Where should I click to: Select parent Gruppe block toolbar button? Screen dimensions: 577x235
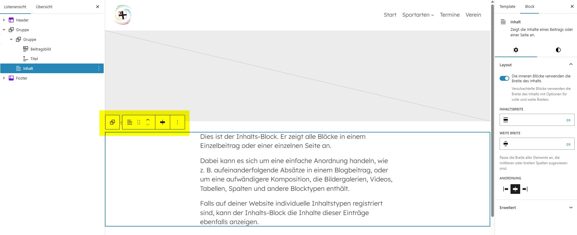(112, 122)
